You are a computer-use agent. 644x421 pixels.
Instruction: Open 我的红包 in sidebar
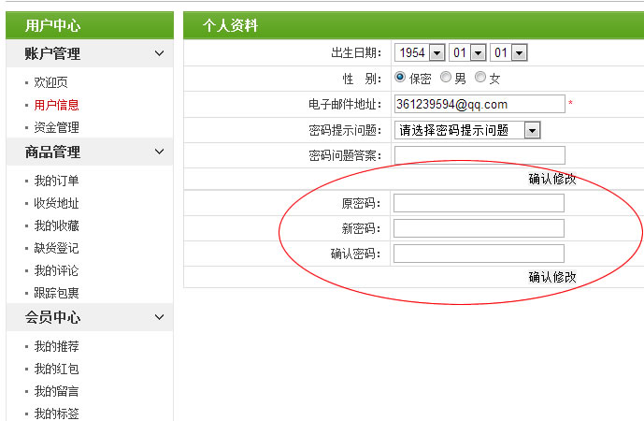[x=57, y=370]
